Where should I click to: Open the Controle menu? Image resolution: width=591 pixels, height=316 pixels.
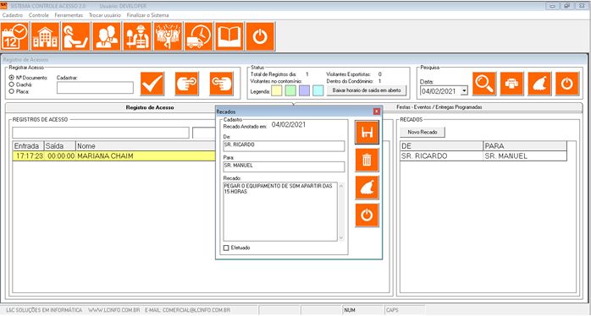point(39,15)
